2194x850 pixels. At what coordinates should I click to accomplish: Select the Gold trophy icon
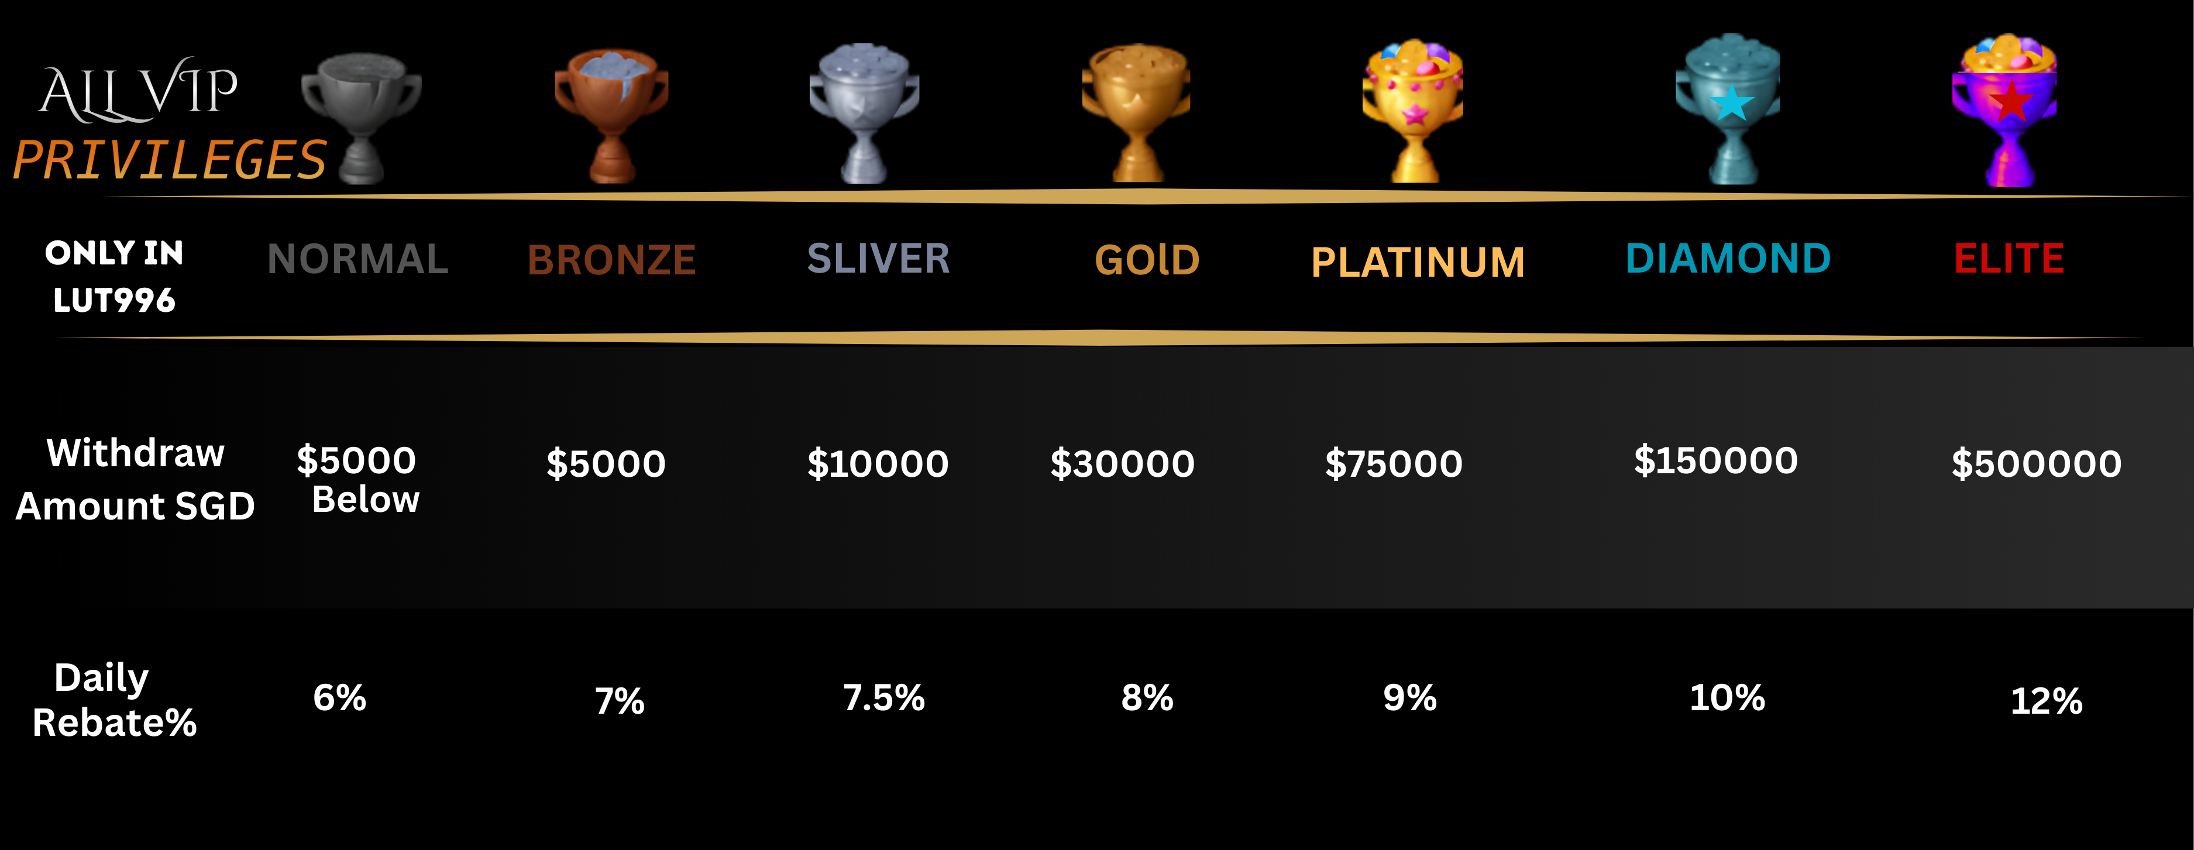(1136, 113)
